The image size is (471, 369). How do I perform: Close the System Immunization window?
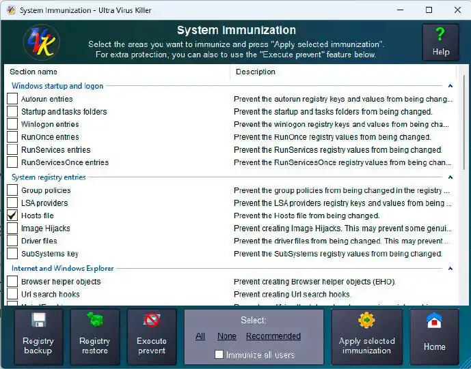[457, 10]
